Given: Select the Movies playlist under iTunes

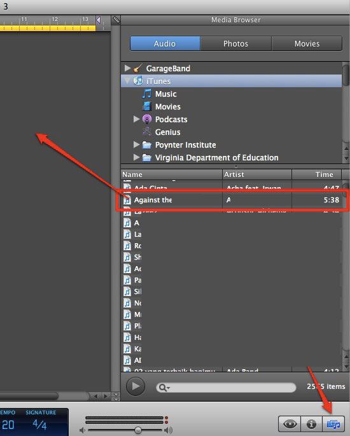Looking at the screenshot, I should coord(167,107).
